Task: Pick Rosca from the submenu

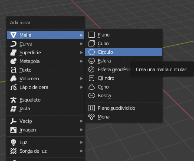Action: pos(124,95)
